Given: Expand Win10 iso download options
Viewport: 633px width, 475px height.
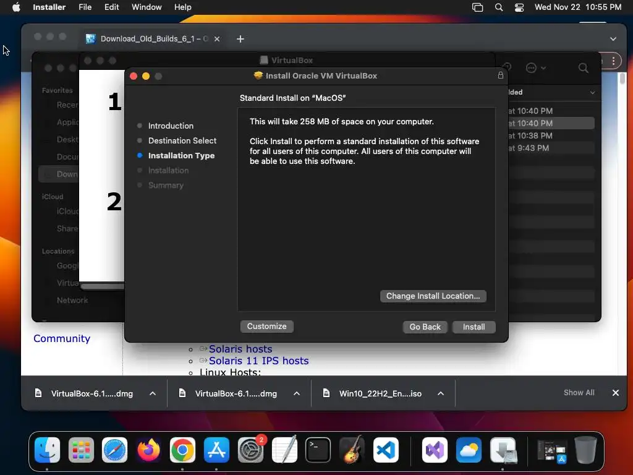Looking at the screenshot, I should pos(441,393).
